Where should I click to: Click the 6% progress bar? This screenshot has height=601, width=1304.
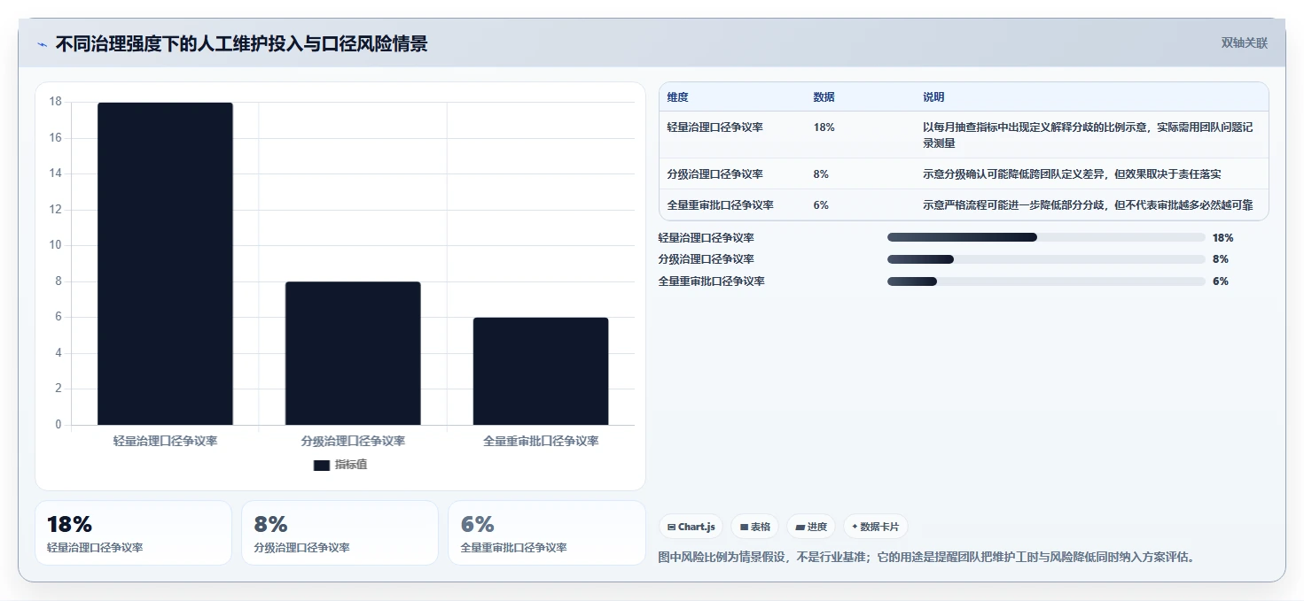(1046, 281)
